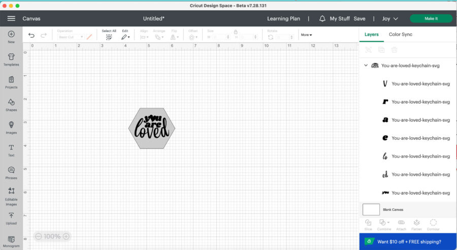
Task: Click Save in the header
Action: (359, 19)
